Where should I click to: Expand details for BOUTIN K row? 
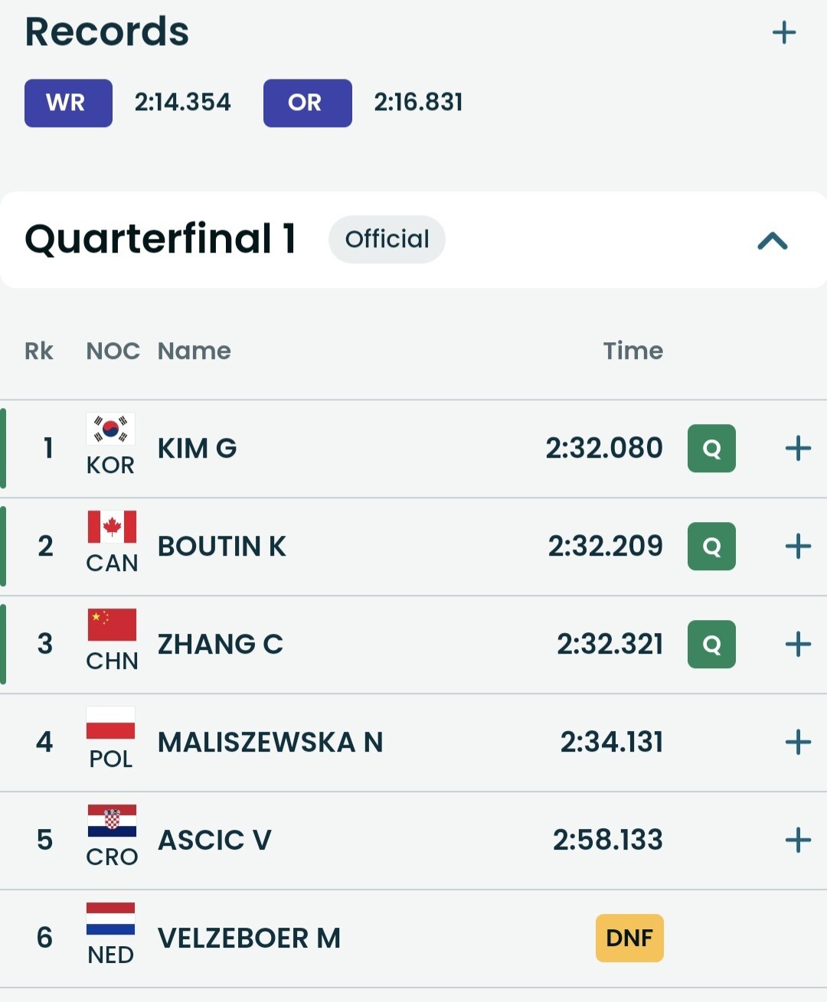pos(798,547)
